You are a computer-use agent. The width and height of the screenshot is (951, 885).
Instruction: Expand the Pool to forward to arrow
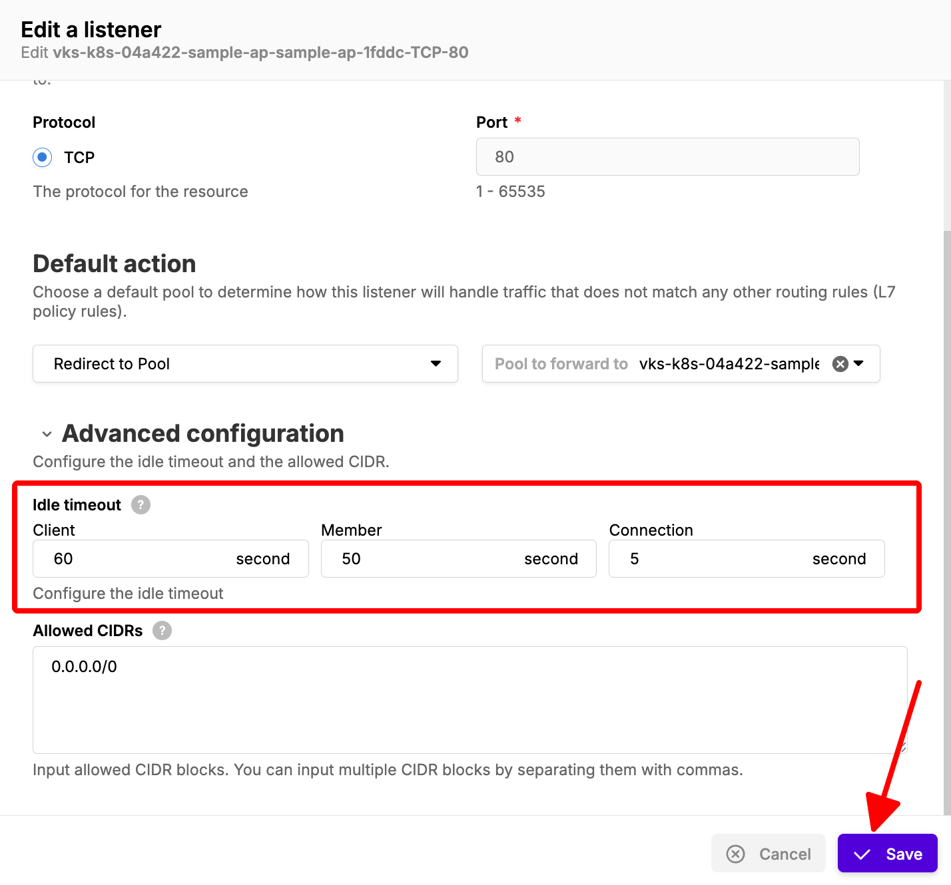click(859, 363)
